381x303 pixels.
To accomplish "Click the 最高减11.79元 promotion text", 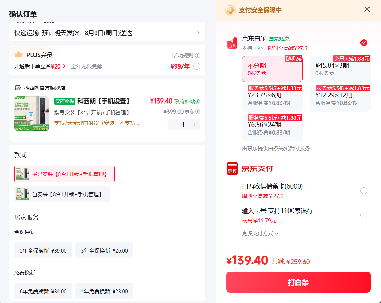I will pyautogui.click(x=259, y=220).
